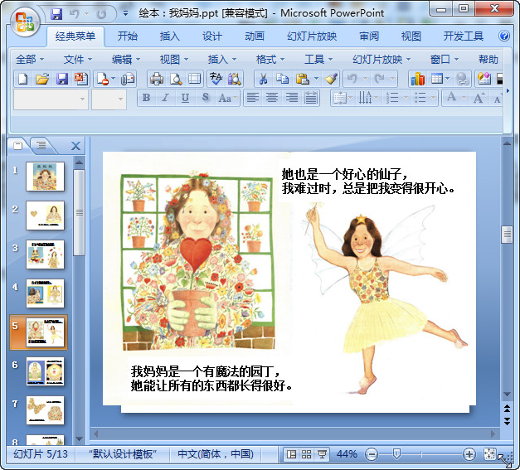Open the 工具 dropdown menu
Screen dimensions: 520x470
click(318, 59)
